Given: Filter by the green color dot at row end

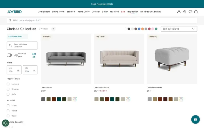Looking at the screenshot, I should [156, 29].
